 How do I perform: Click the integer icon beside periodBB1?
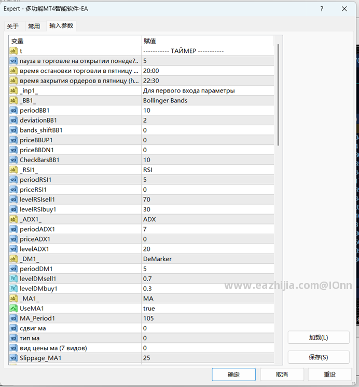click(13, 110)
